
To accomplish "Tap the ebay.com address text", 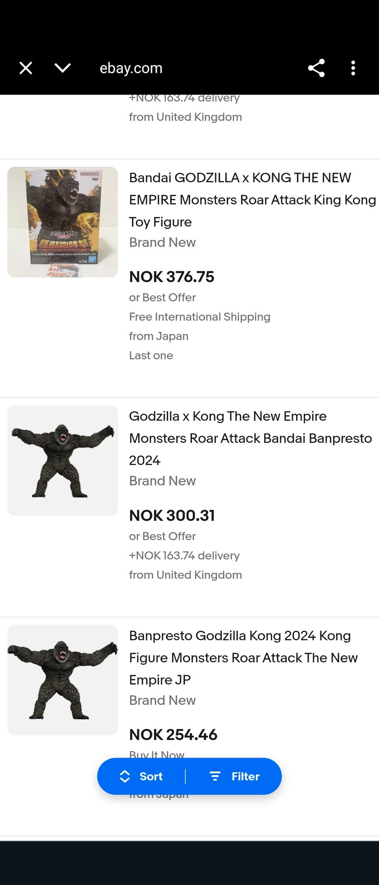I will [x=131, y=68].
